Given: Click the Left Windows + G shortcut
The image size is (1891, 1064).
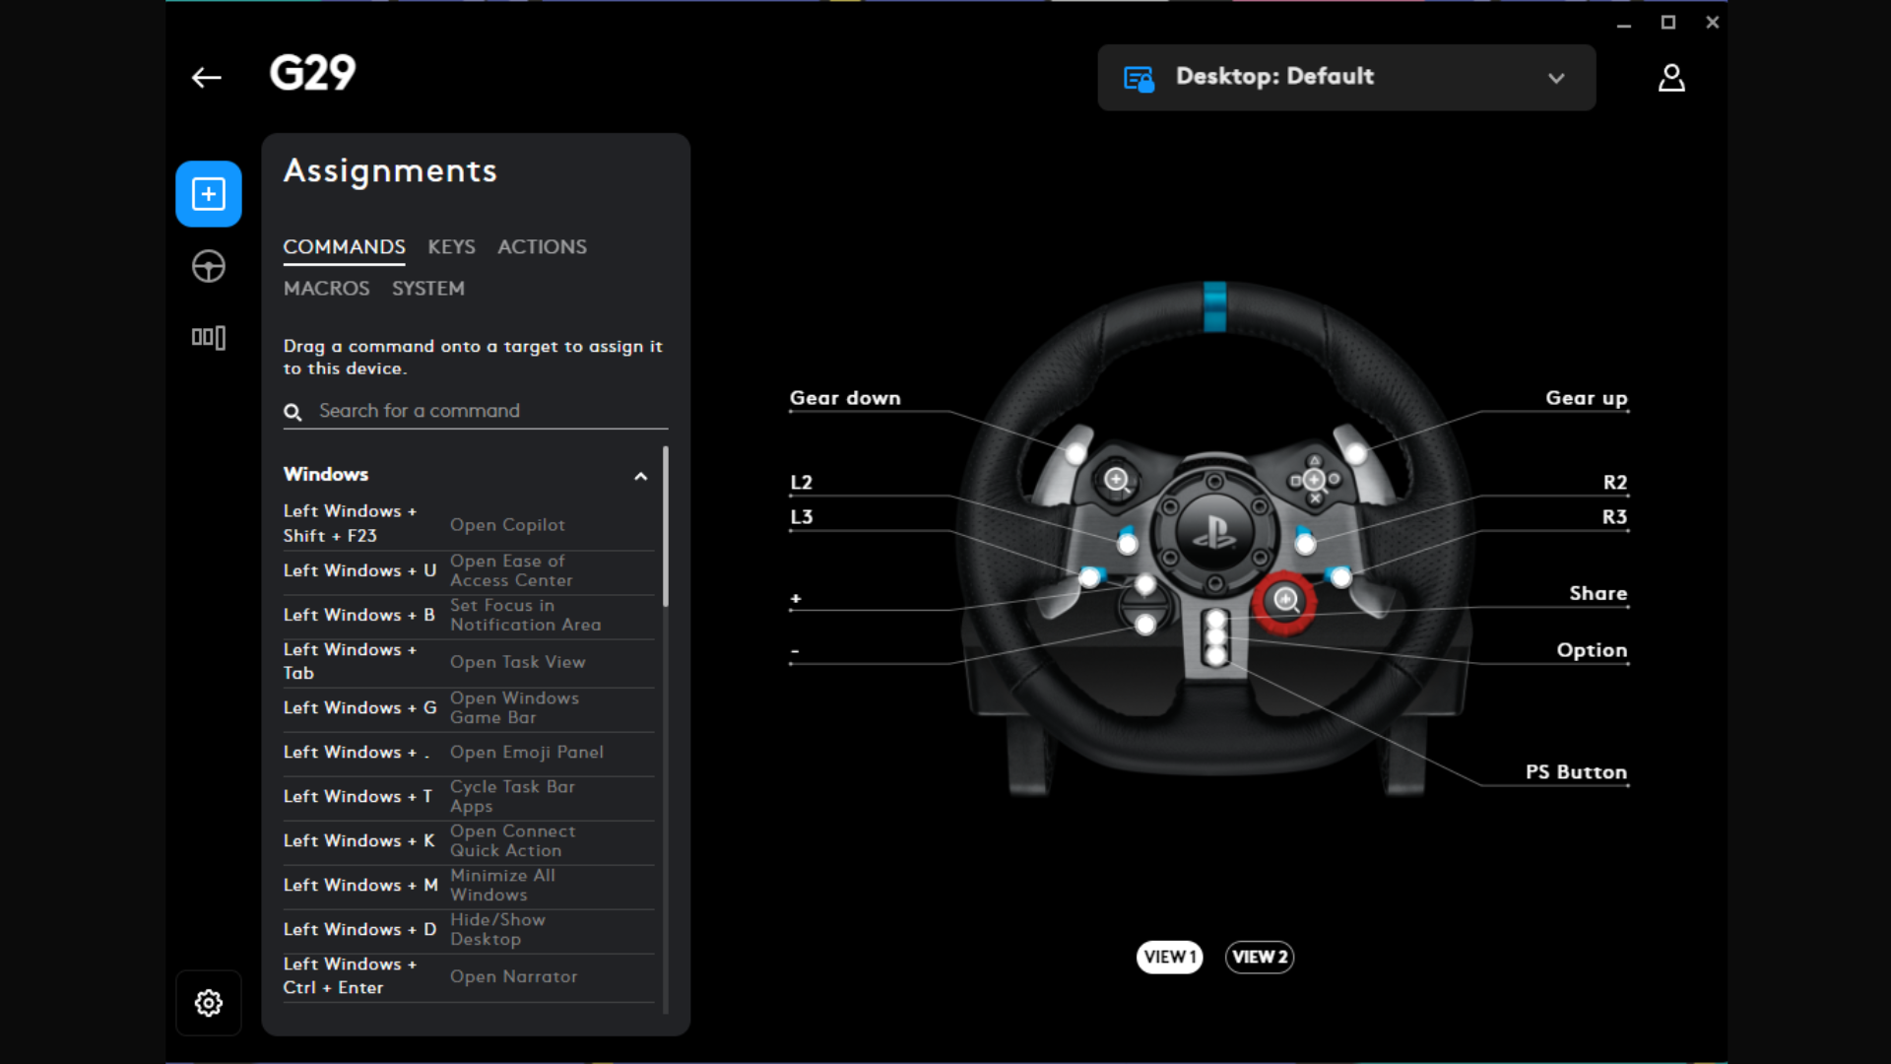Looking at the screenshot, I should tap(359, 707).
